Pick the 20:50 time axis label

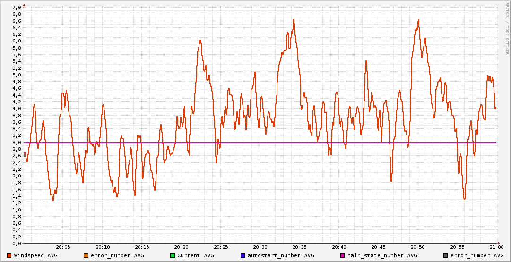(417, 247)
